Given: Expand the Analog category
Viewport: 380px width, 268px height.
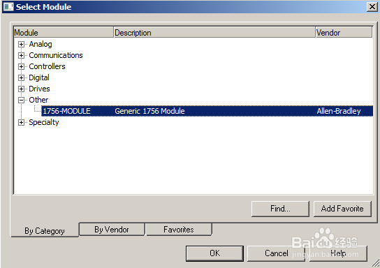Looking at the screenshot, I should [21, 44].
